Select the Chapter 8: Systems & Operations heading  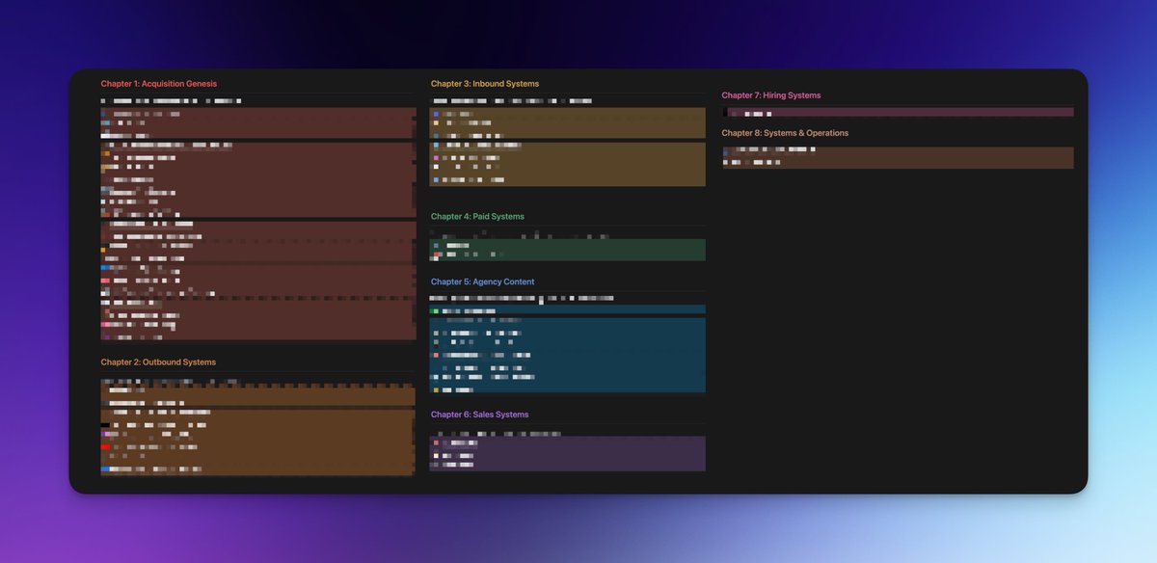785,133
